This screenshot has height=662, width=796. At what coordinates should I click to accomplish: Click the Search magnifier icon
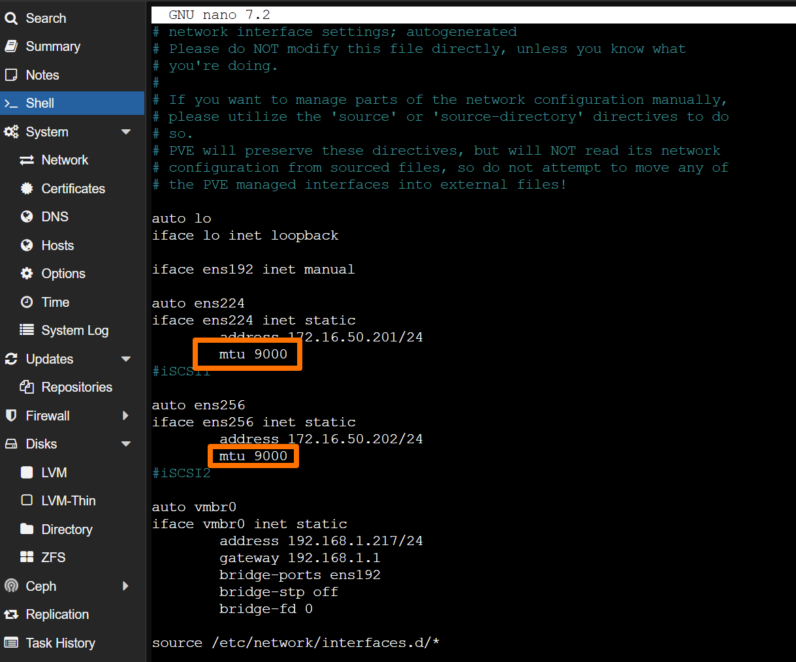(11, 18)
